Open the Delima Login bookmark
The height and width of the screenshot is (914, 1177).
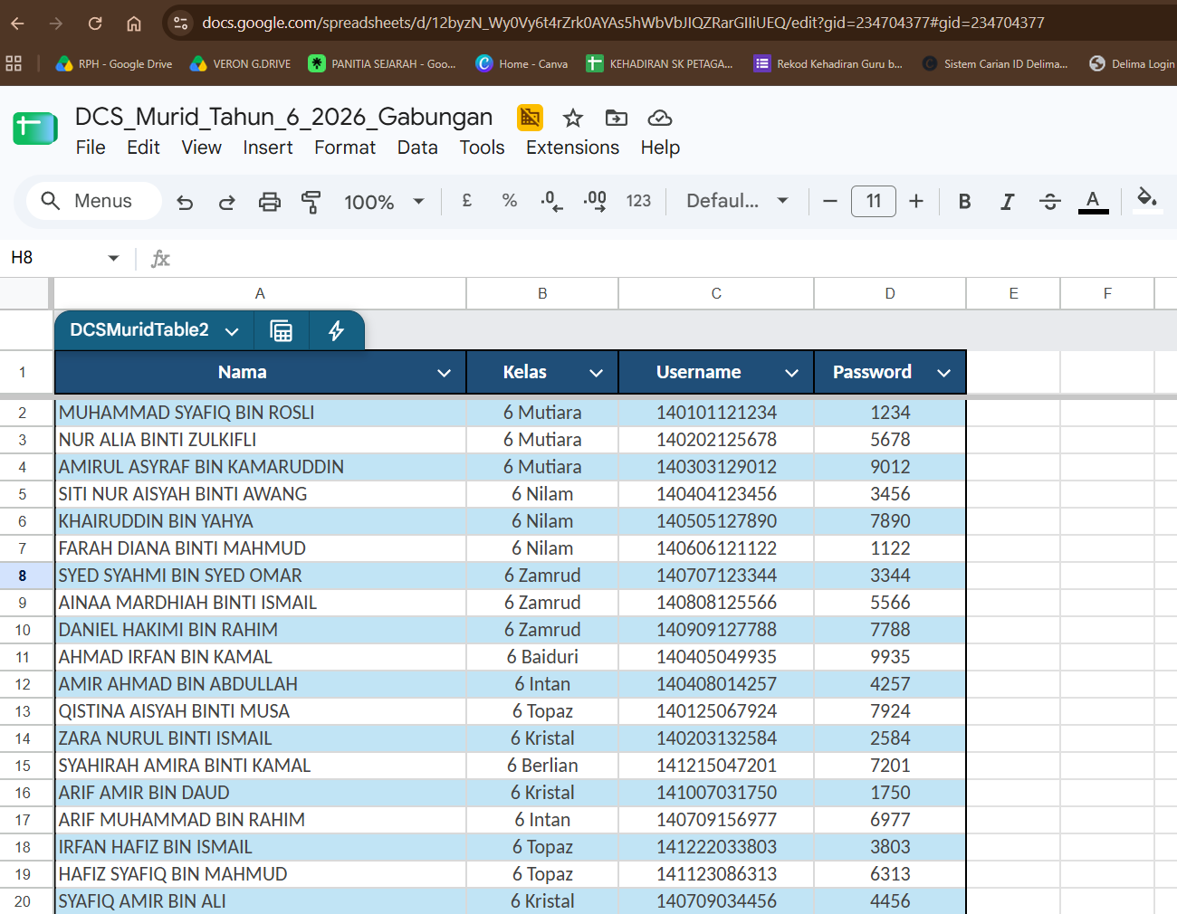[x=1132, y=63]
